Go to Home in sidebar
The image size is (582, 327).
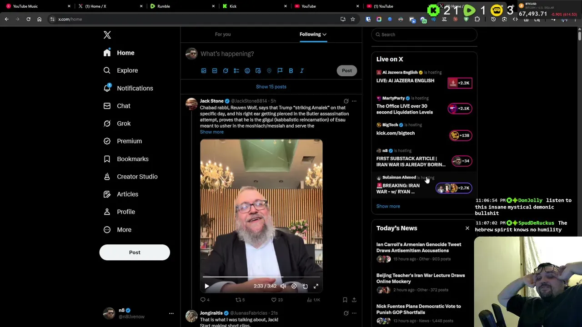tap(119, 53)
